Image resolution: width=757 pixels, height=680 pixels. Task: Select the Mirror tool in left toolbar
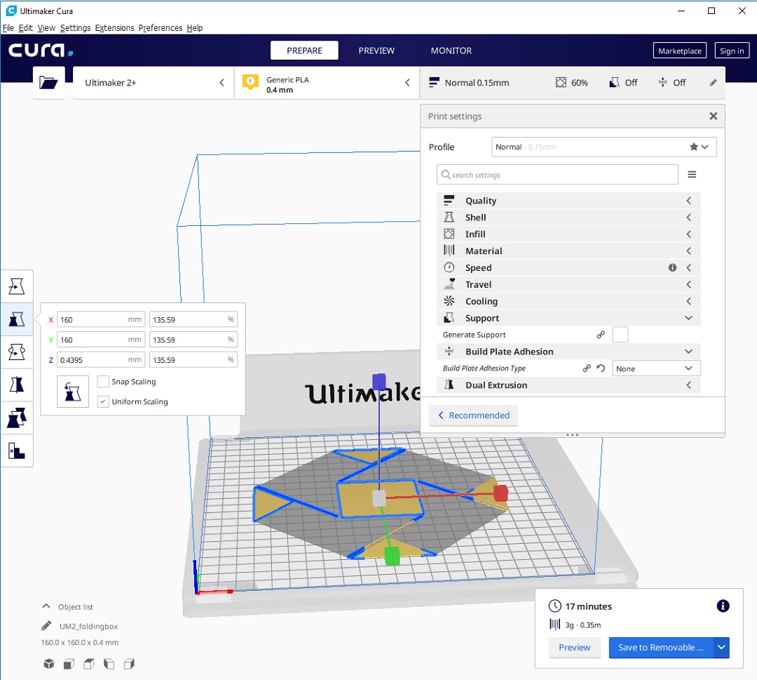(x=17, y=385)
